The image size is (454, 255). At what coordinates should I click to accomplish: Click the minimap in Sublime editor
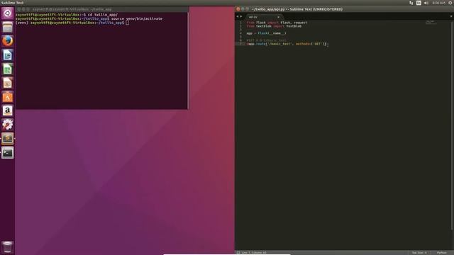tap(431, 23)
